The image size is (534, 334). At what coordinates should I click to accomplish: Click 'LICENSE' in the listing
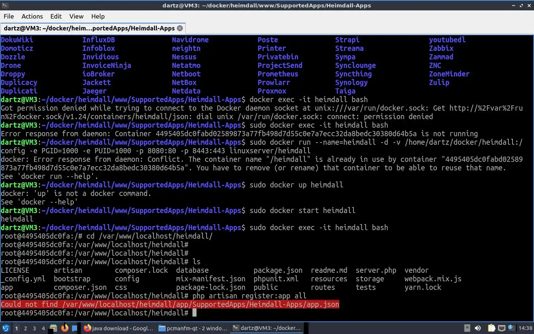click(x=15, y=270)
